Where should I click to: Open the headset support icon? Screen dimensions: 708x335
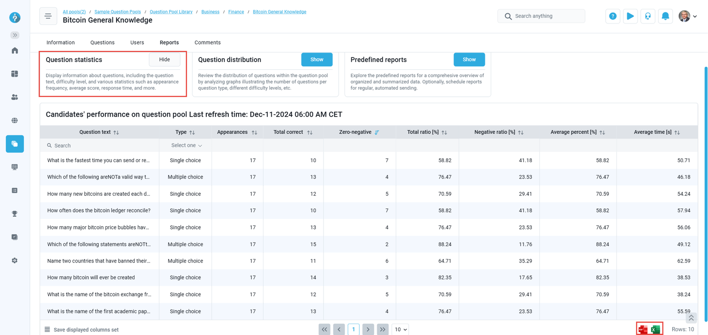(x=648, y=16)
